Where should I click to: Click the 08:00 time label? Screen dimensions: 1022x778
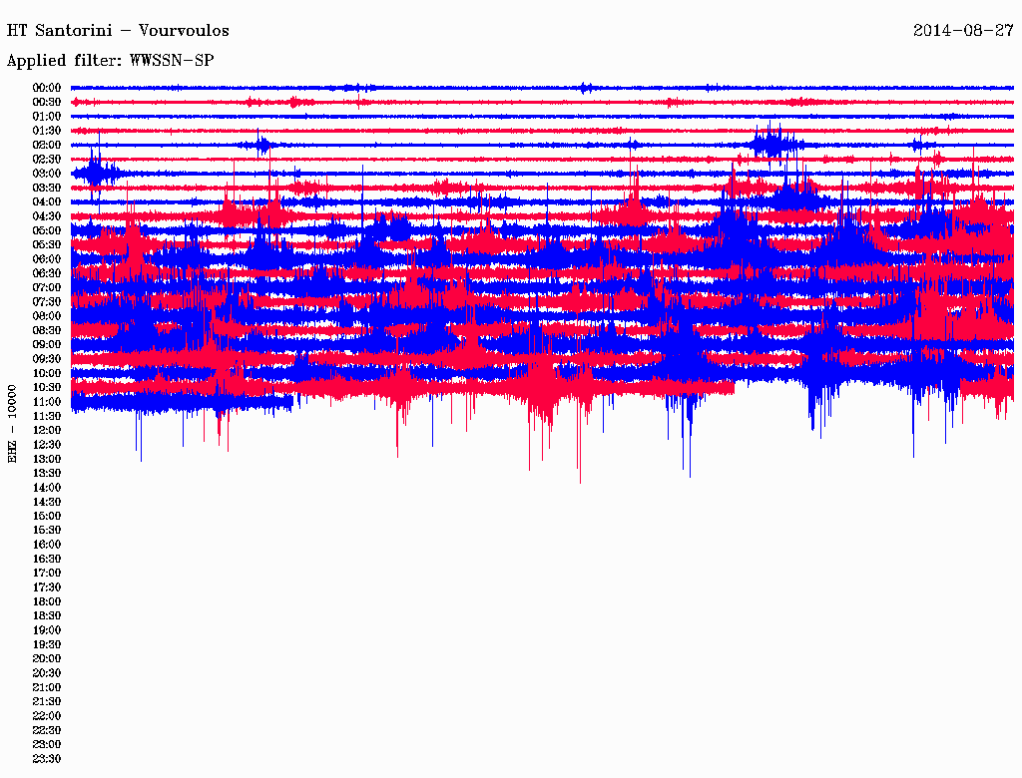coord(47,316)
